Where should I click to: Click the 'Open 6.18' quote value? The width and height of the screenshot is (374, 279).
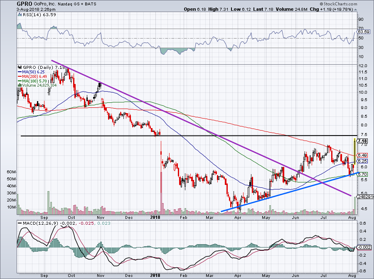point(195,9)
